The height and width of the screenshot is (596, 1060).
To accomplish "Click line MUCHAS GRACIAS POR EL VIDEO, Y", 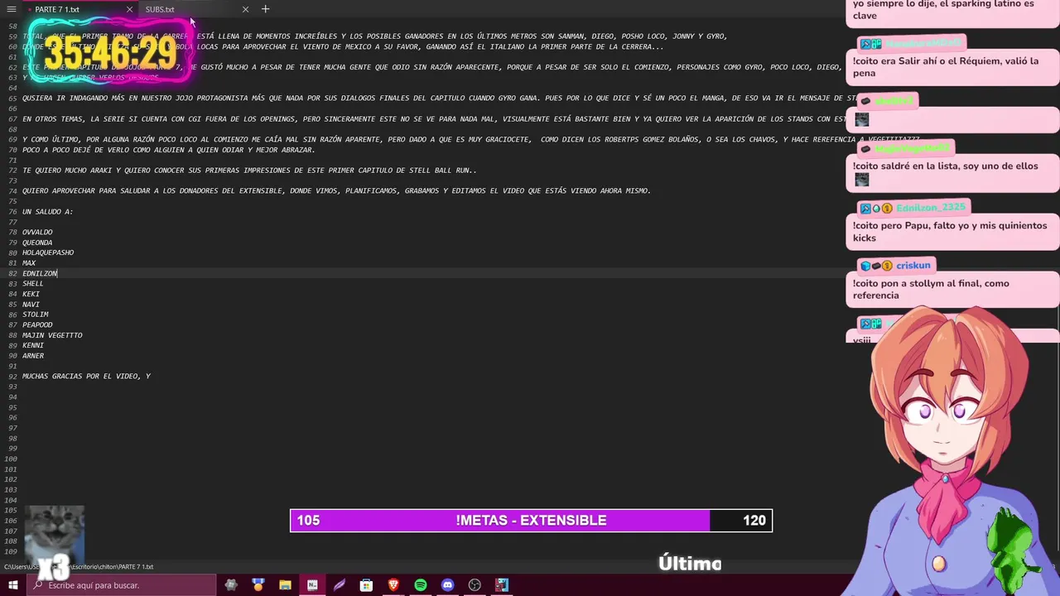I will [x=86, y=377].
